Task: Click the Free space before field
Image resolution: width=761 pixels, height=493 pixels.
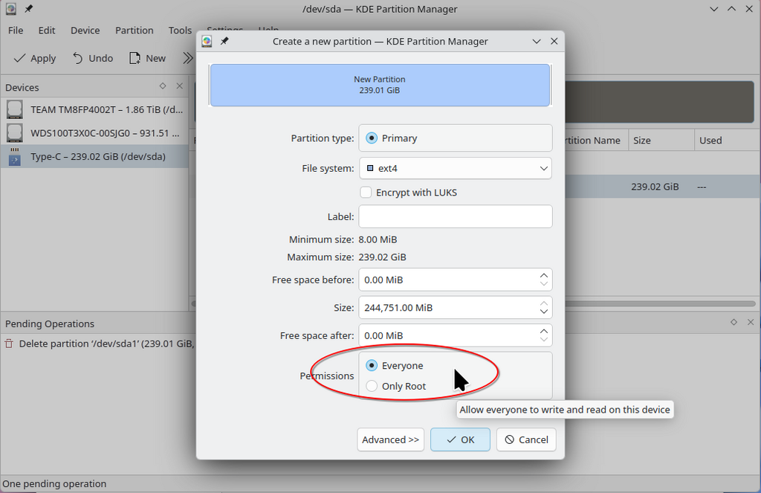Action: pyautogui.click(x=447, y=280)
